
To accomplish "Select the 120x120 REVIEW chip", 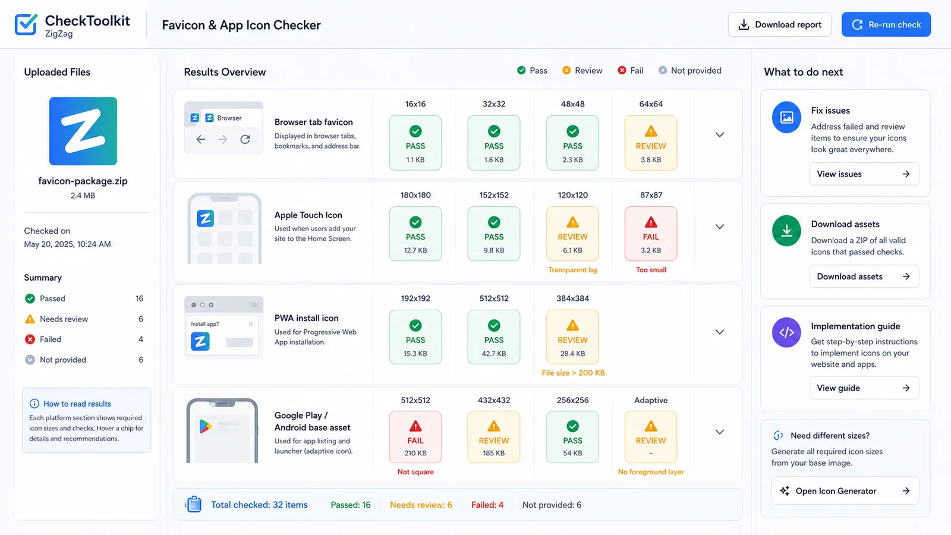I will 572,234.
